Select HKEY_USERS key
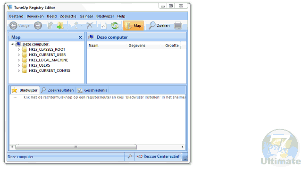This screenshot has height=169, width=302. (x=39, y=65)
